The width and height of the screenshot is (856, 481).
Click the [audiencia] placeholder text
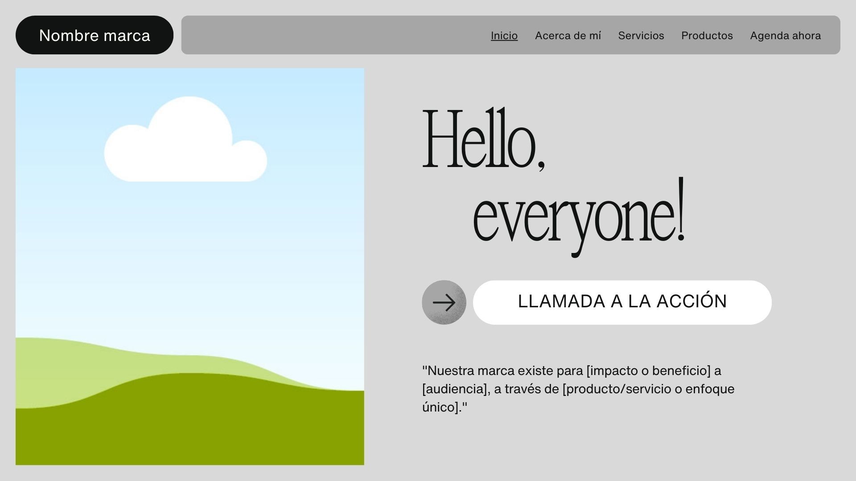point(455,389)
